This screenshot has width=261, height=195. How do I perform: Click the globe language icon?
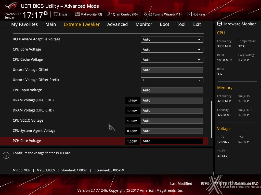[x=56, y=14]
